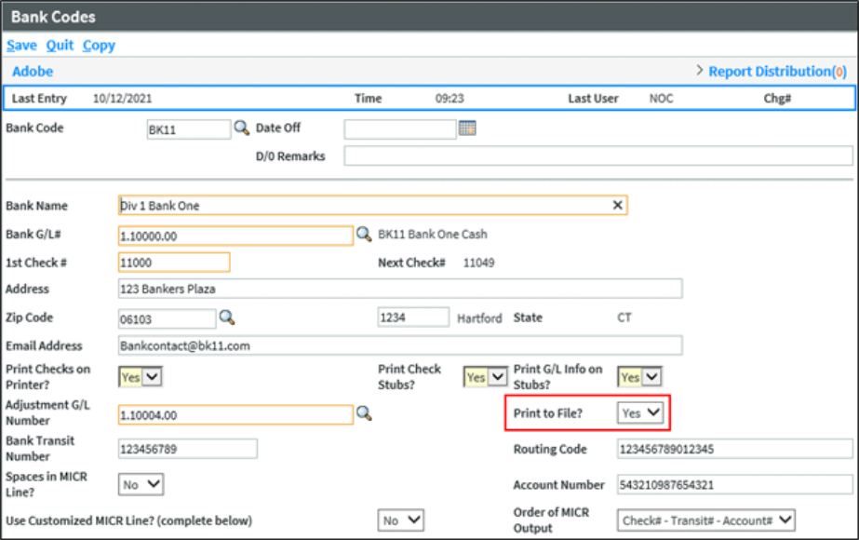Image resolution: width=859 pixels, height=540 pixels.
Task: Open the Use Customized MICR Line dropdown
Action: pyautogui.click(x=401, y=520)
